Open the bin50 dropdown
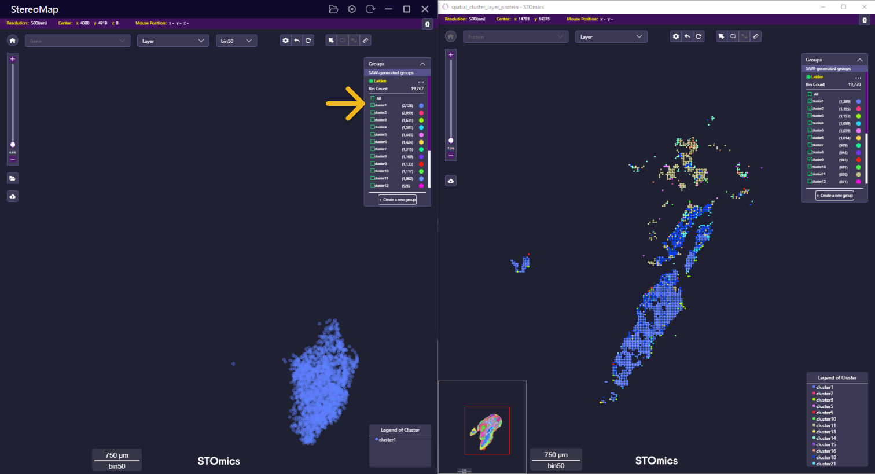The height and width of the screenshot is (474, 875). [236, 41]
